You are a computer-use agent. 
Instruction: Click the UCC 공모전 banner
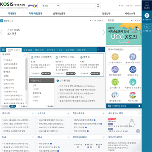click(x=124, y=34)
